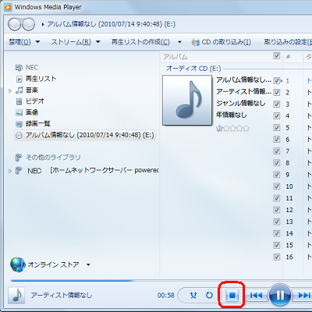312x312 pixels.
Task: Uncheck track 6 checkbox
Action: (x=277, y=140)
